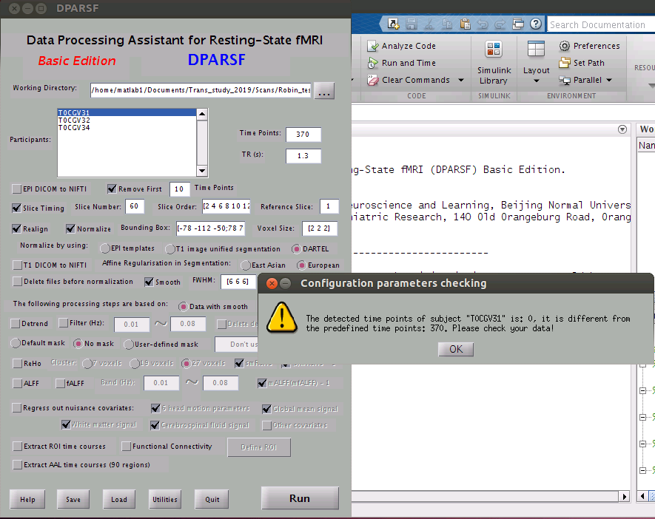Click the MATLAB new shortcut icon
Viewport: 655px width, 519px height.
tap(393, 24)
